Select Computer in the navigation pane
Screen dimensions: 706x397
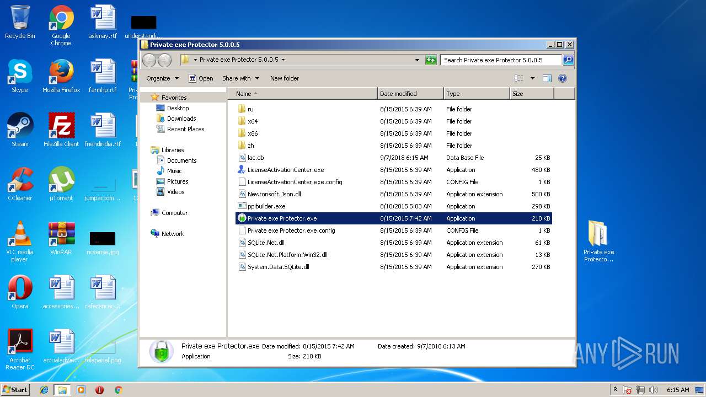click(174, 213)
